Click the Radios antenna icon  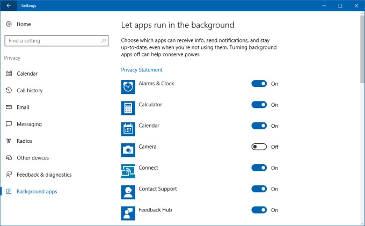9,141
